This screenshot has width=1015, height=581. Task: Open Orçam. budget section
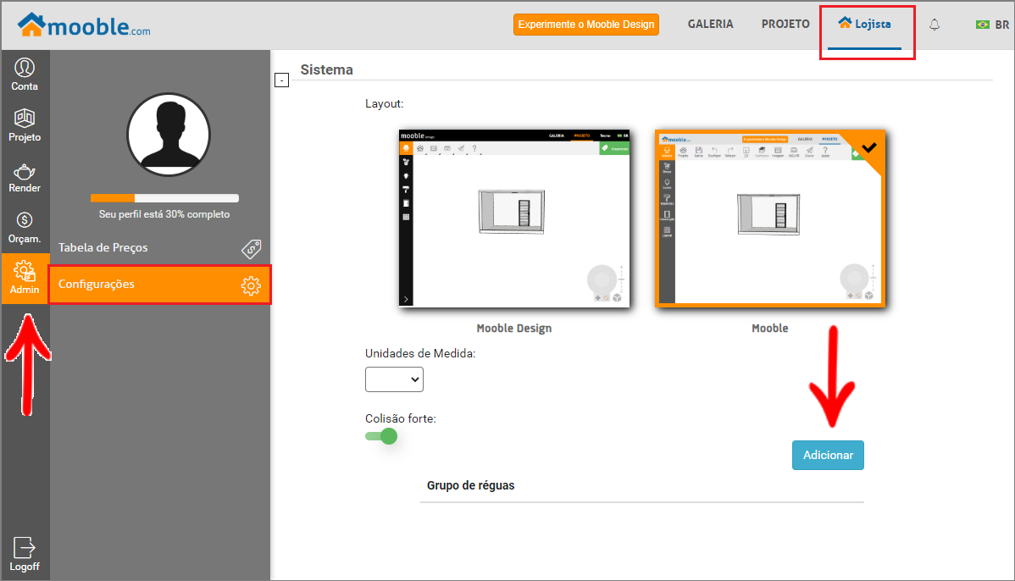tap(25, 228)
